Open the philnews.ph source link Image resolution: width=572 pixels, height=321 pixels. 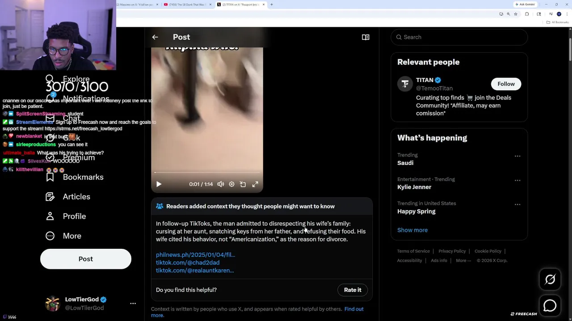[195, 255]
